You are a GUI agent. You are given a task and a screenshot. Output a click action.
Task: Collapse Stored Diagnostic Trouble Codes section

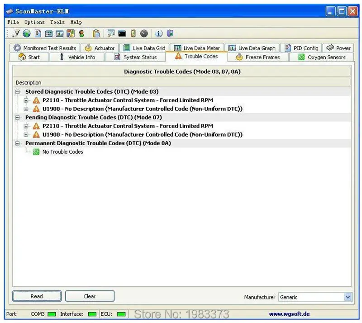17,92
